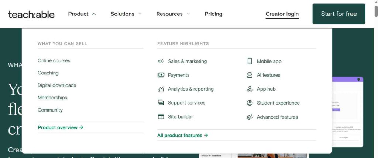Click the WHAT YOU CAN SELL heading
378x158 pixels.
62,43
